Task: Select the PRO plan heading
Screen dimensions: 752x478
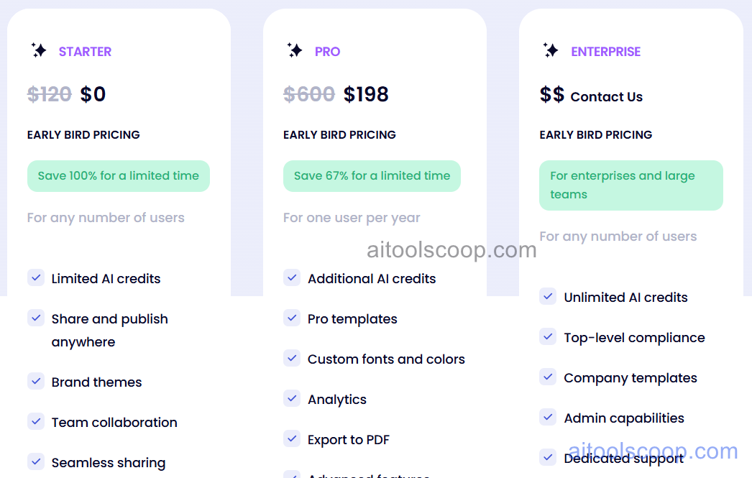Action: point(328,51)
